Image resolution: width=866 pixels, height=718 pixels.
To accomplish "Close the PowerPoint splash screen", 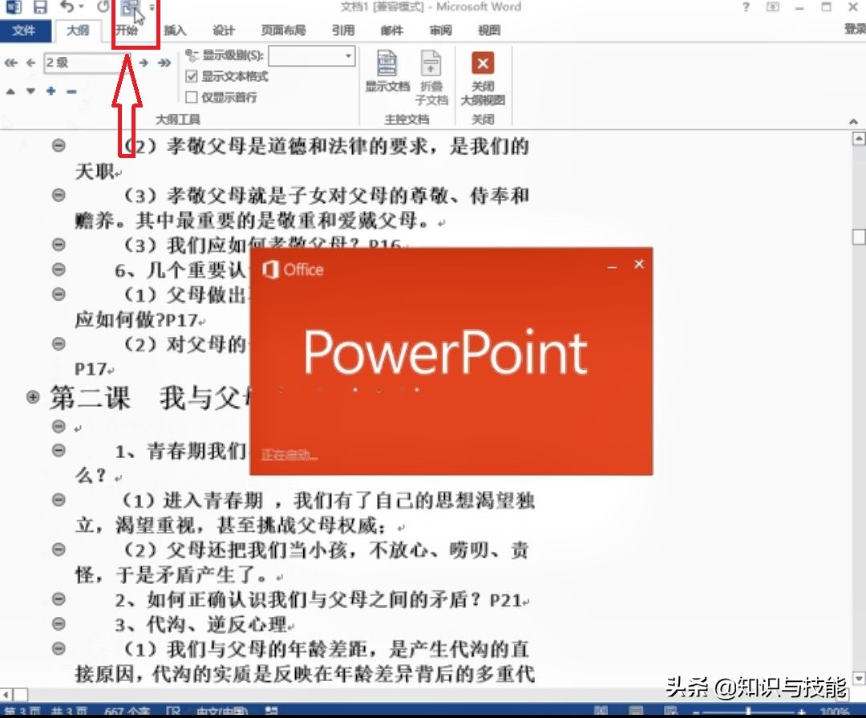I will [x=639, y=264].
